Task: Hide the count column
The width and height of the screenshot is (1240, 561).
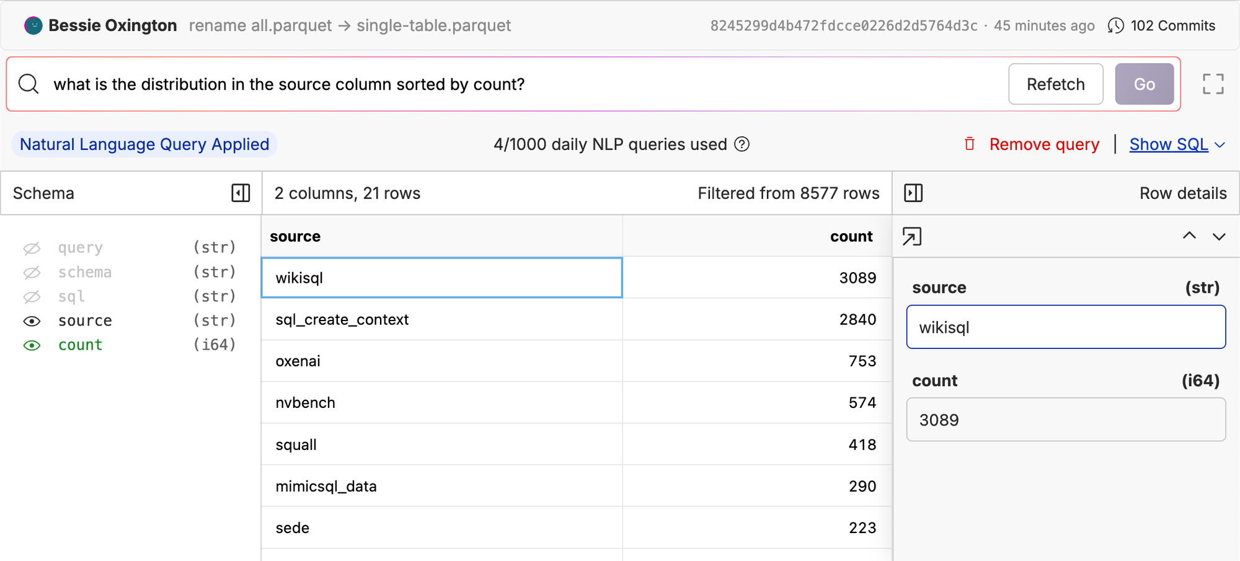Action: (x=32, y=345)
